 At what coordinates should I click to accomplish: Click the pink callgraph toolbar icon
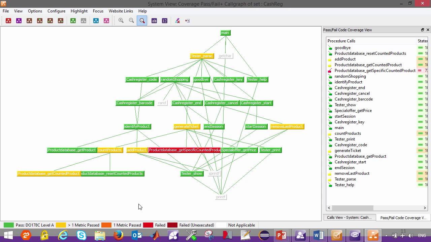(x=106, y=21)
